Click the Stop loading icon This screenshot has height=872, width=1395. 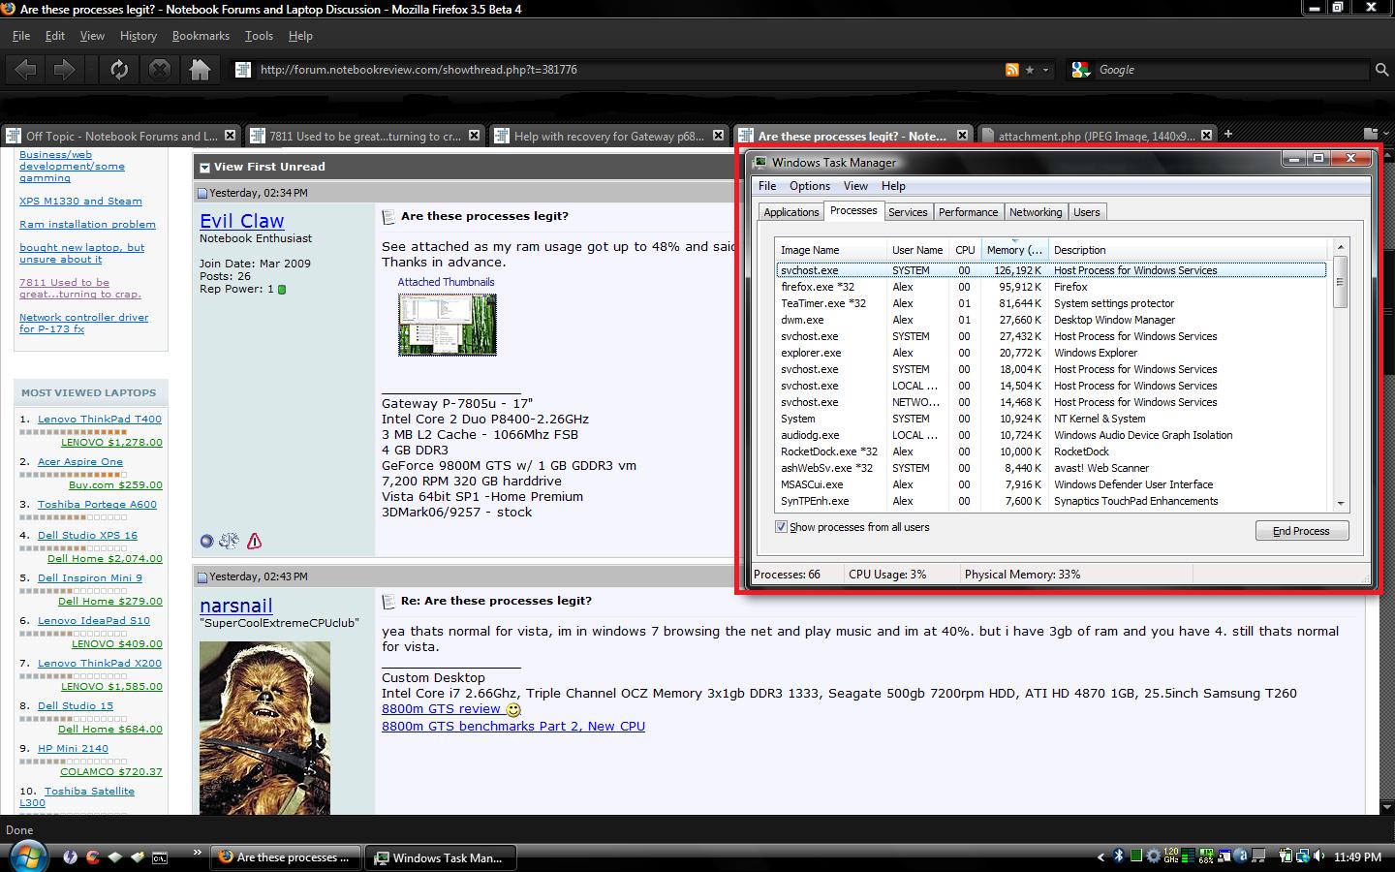coord(160,70)
